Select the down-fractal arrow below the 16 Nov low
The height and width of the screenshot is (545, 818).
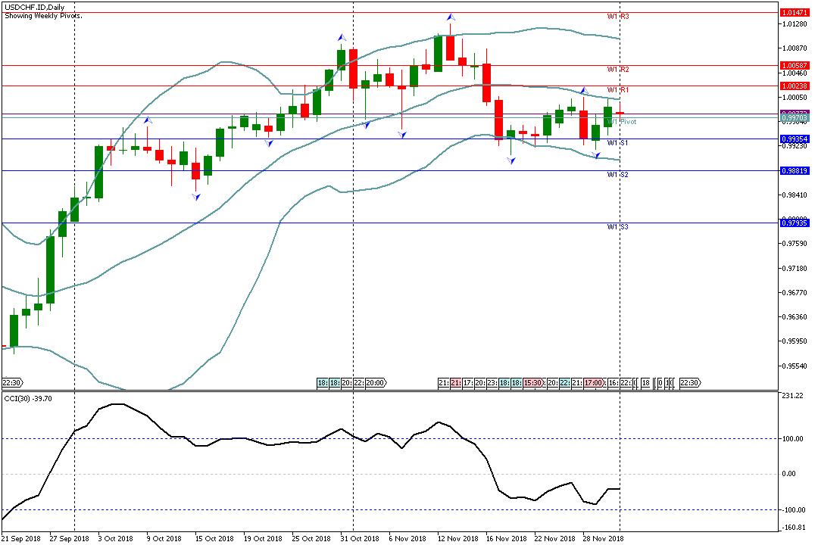tap(512, 161)
